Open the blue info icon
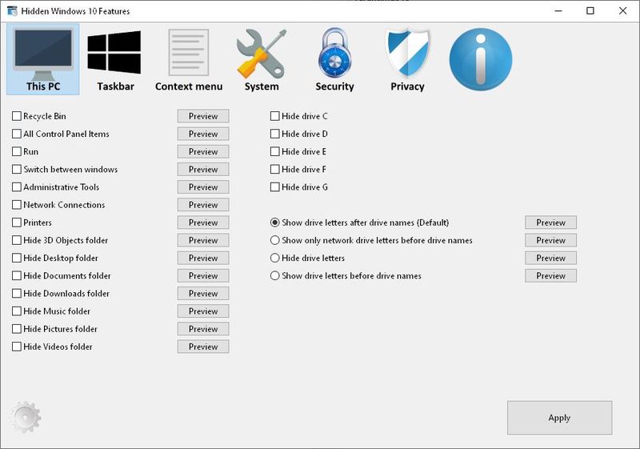Image resolution: width=640 pixels, height=449 pixels. pyautogui.click(x=481, y=59)
